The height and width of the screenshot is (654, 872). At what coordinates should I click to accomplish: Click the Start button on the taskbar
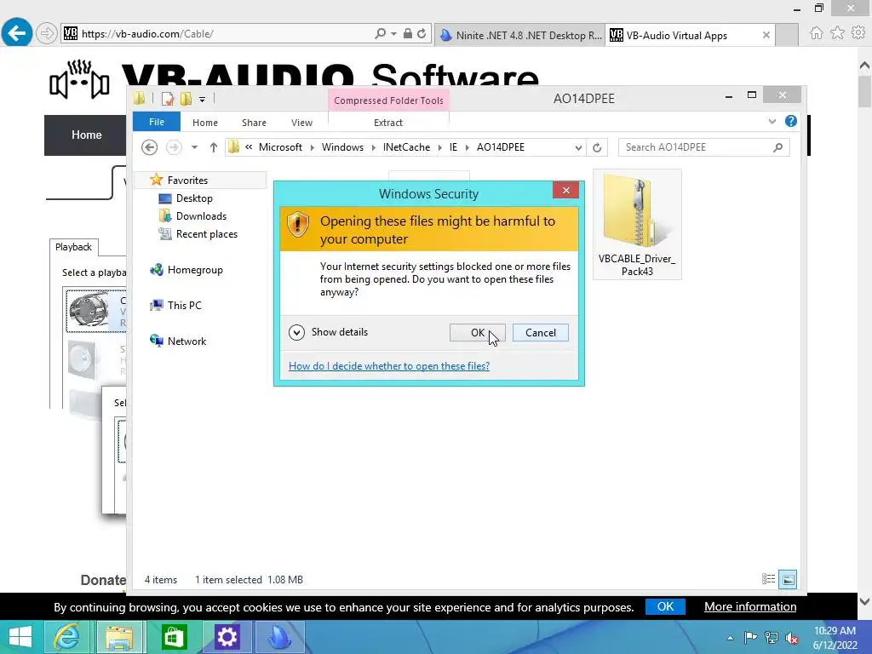pos(20,637)
